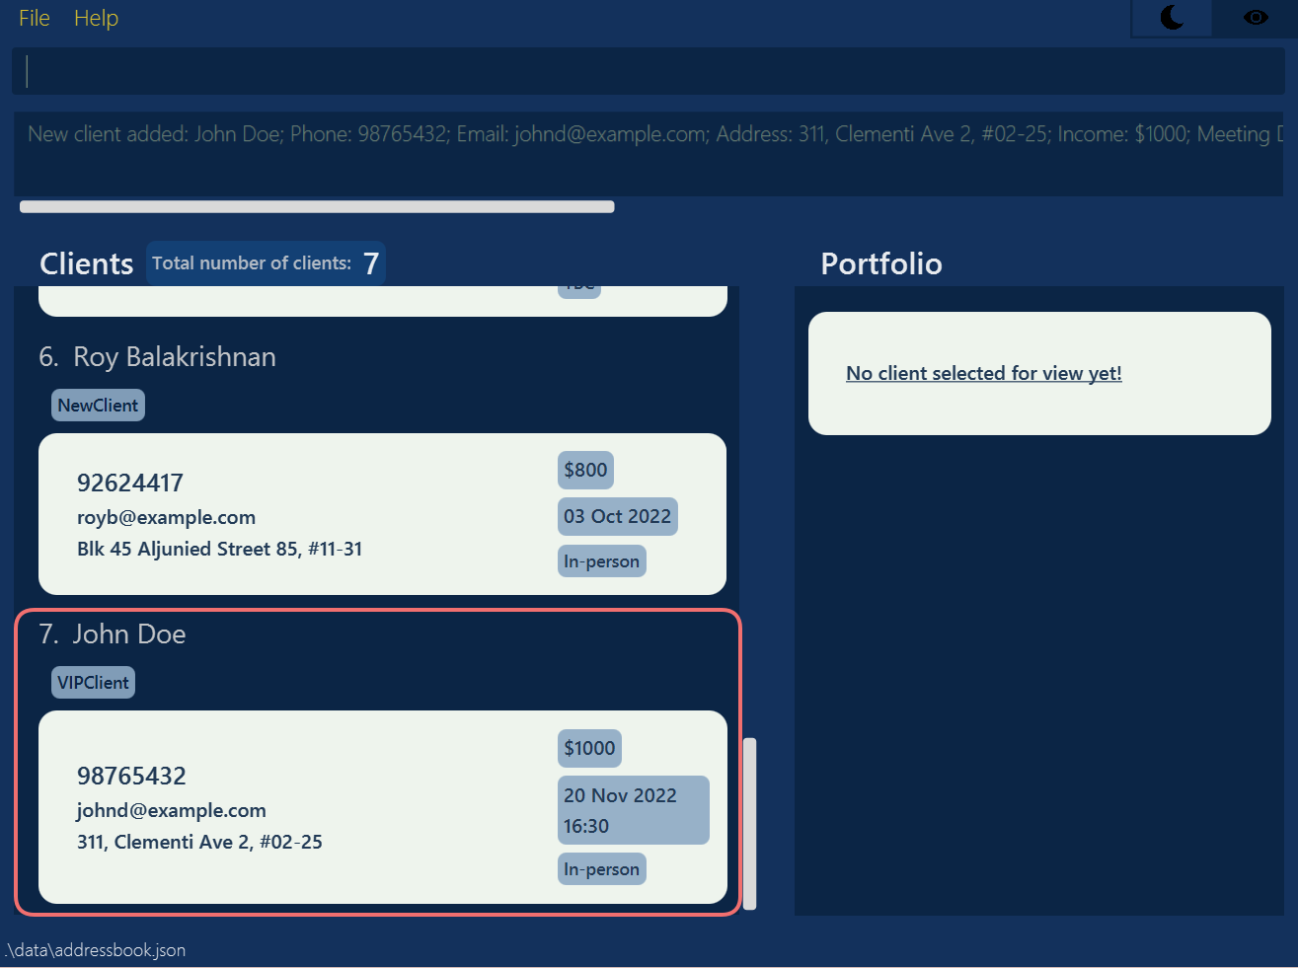Select client 6. Roy Balakrishnan
Screen dimensions: 1298x968
(x=158, y=357)
